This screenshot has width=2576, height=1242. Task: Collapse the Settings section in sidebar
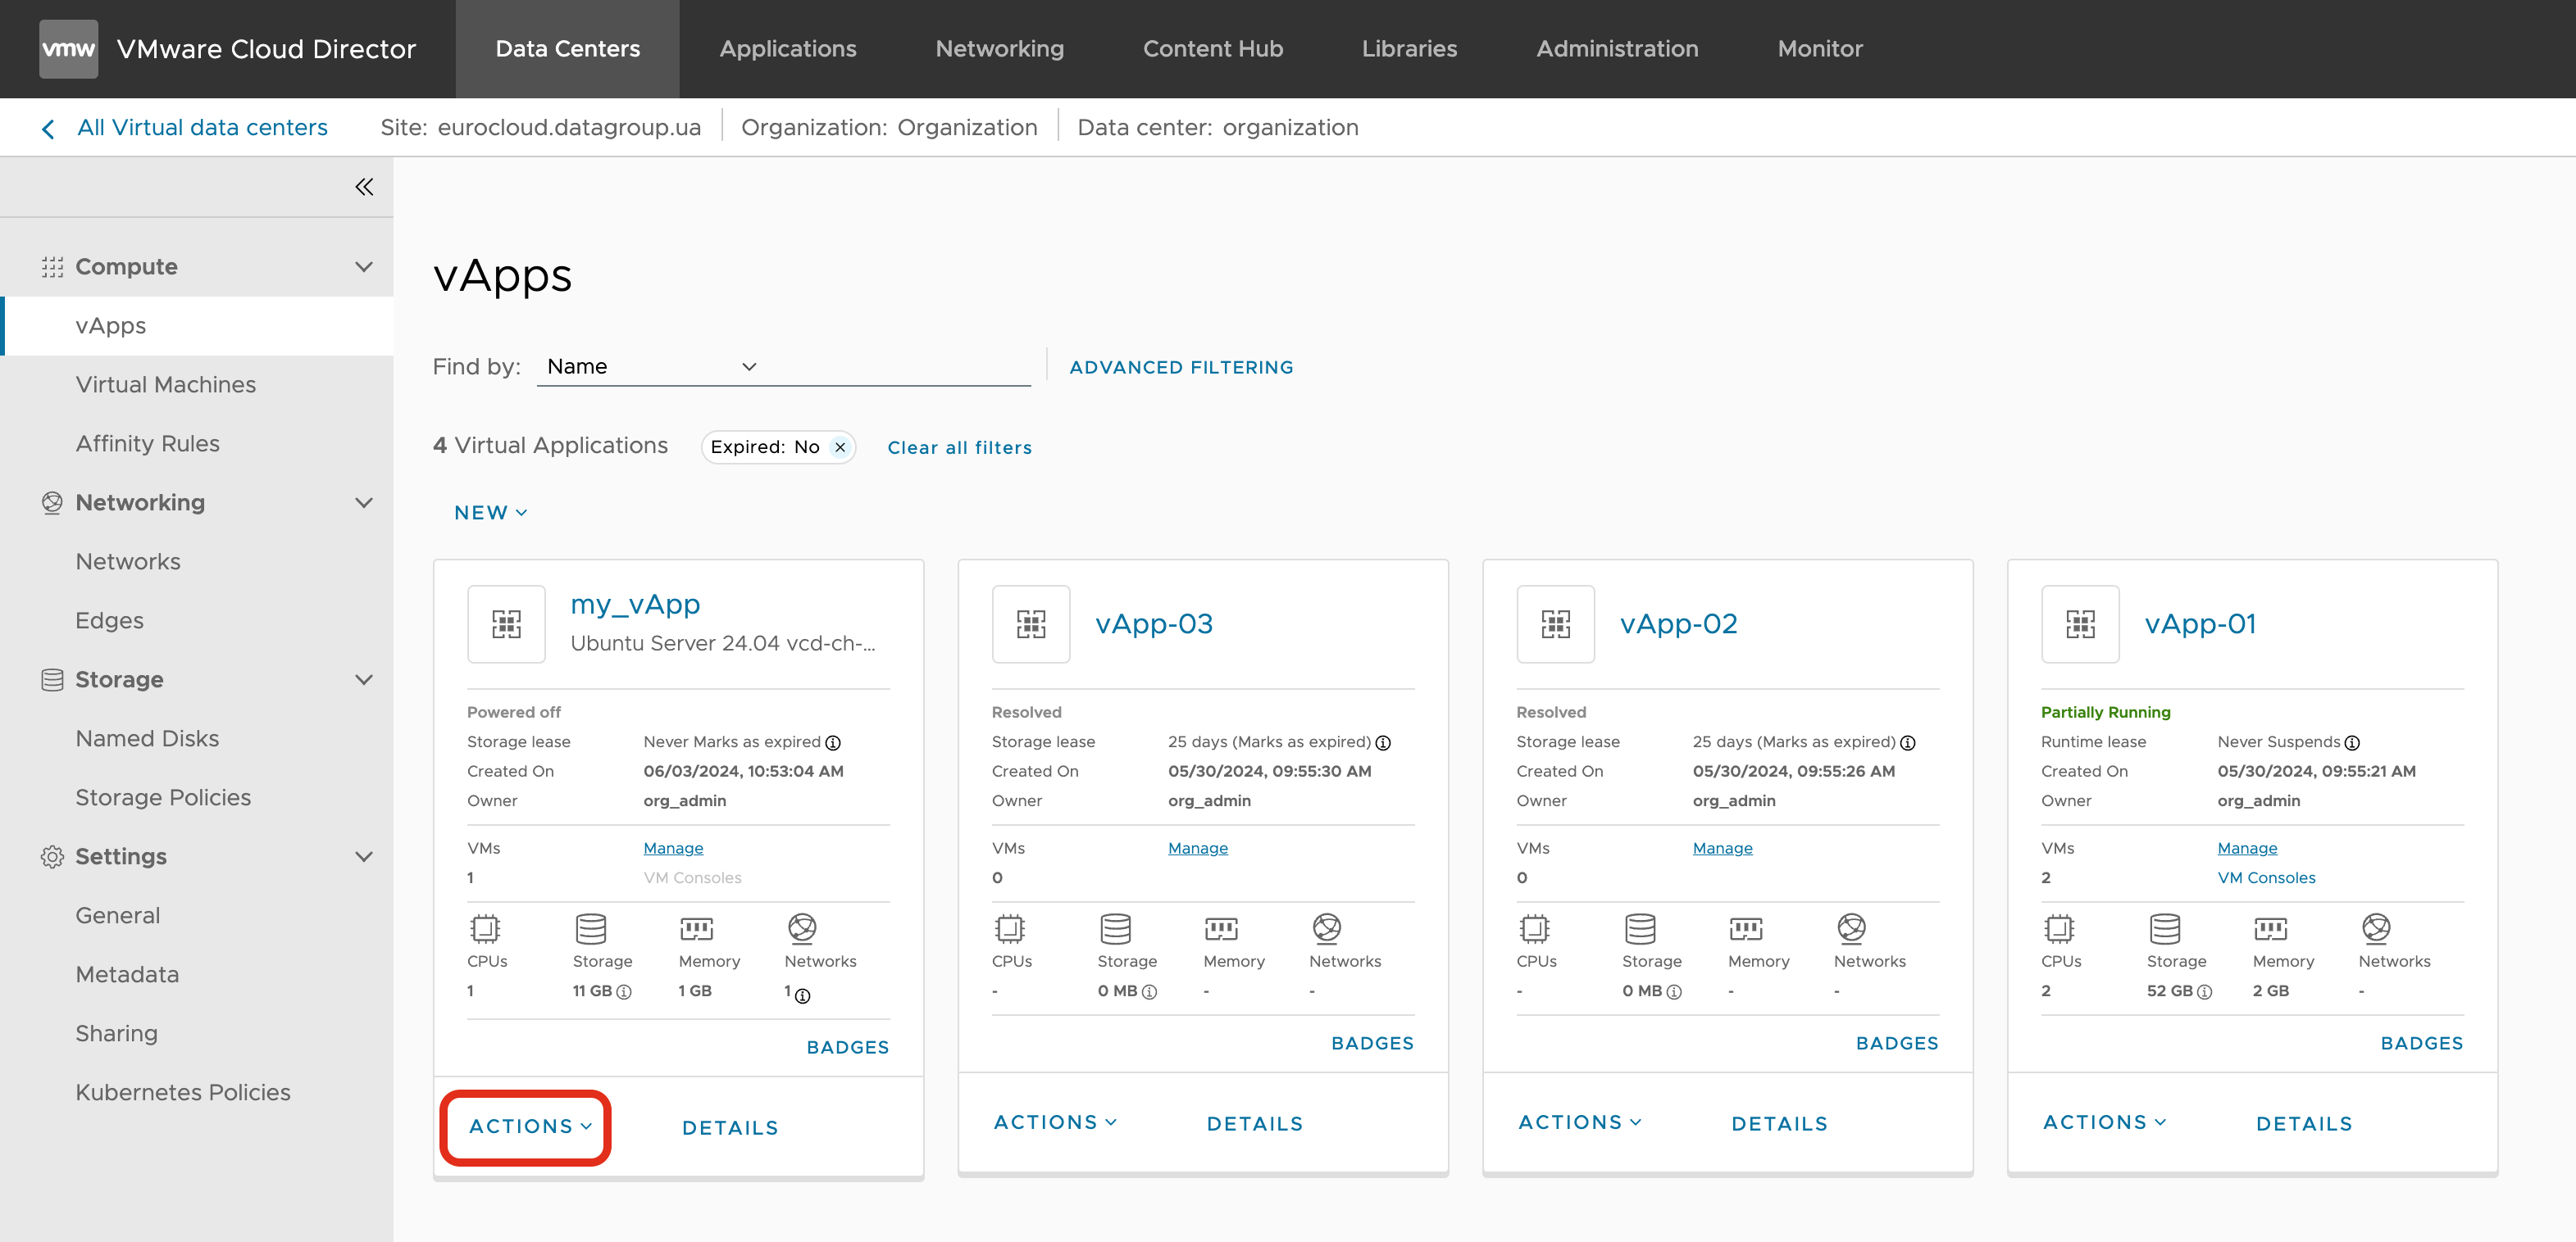coord(364,856)
